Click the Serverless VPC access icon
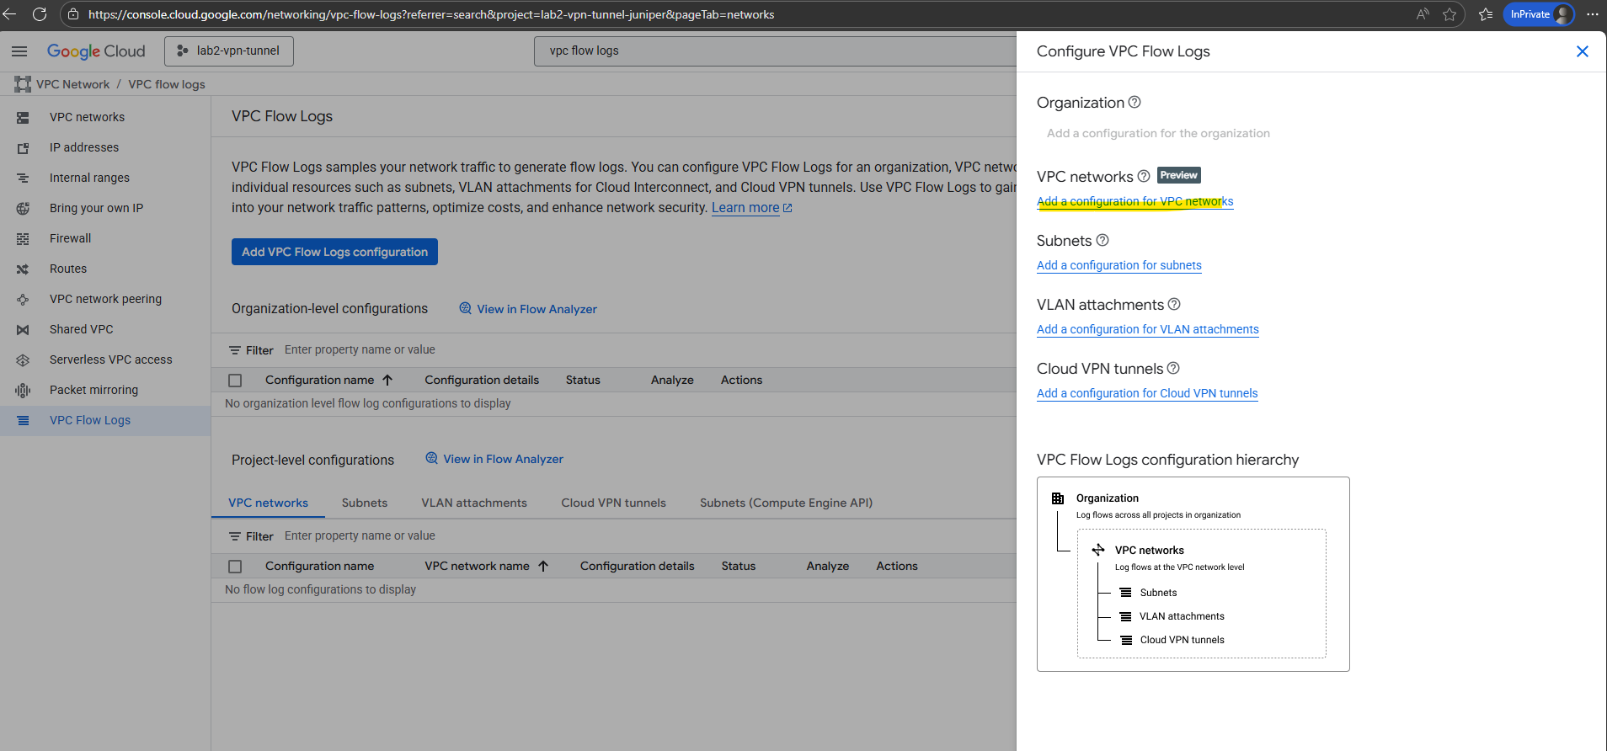 click(23, 360)
